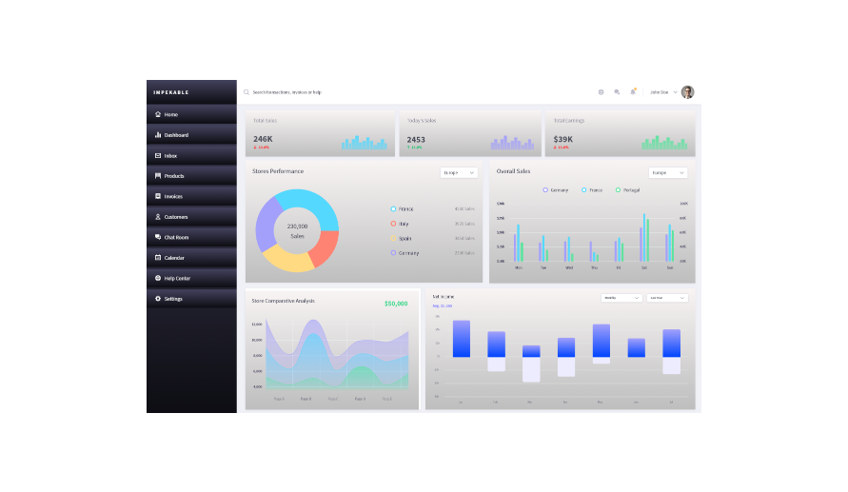Click the Help Center icon in sidebar

click(158, 278)
